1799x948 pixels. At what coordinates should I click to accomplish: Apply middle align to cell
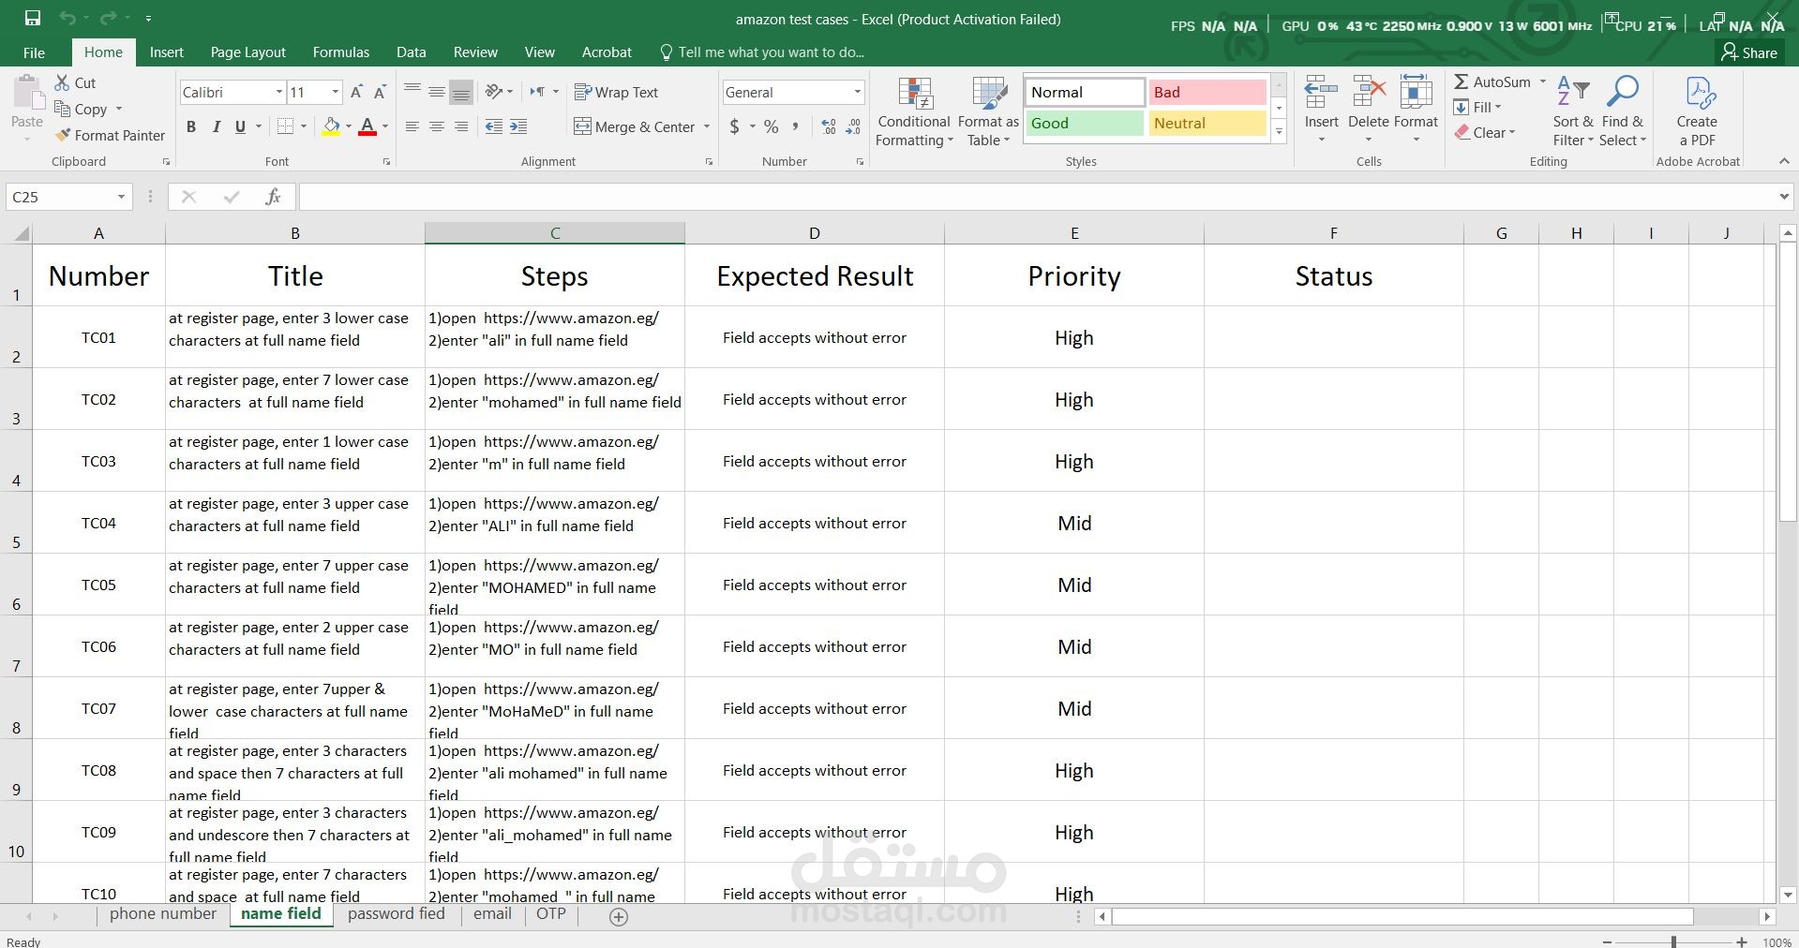coord(437,92)
